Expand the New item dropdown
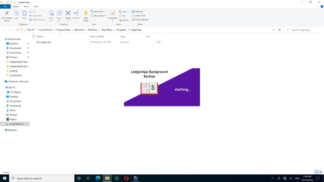Screen dimensions: 324x182 (98, 11)
